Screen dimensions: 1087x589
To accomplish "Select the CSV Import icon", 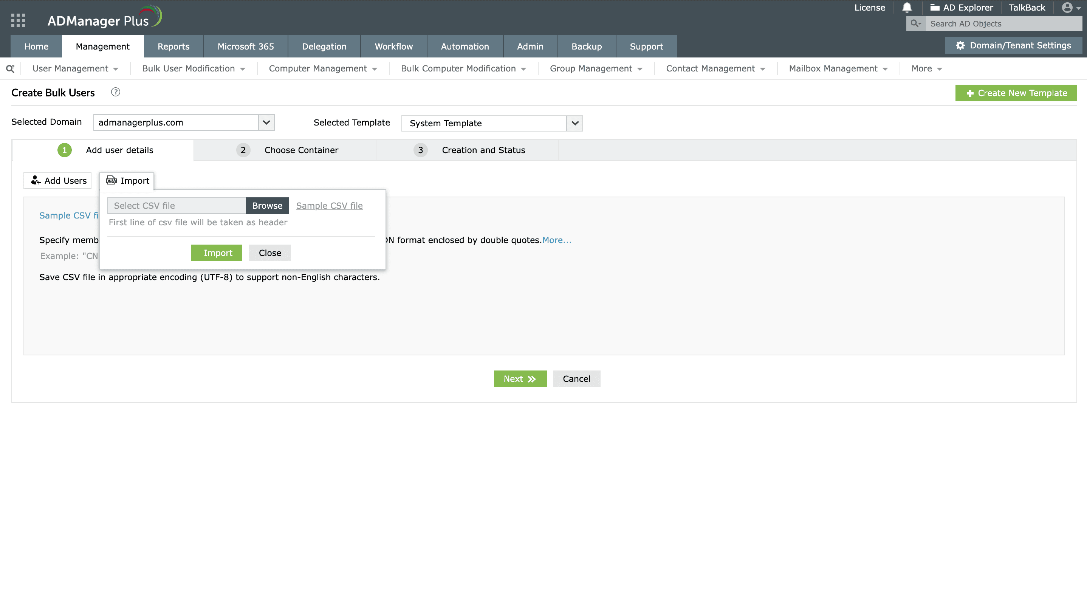I will [111, 180].
